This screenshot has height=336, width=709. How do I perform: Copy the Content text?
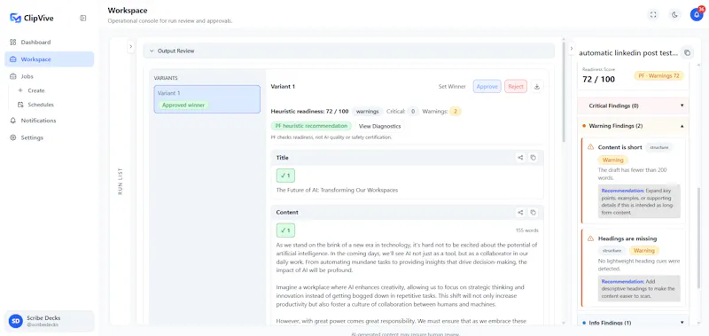pos(534,212)
